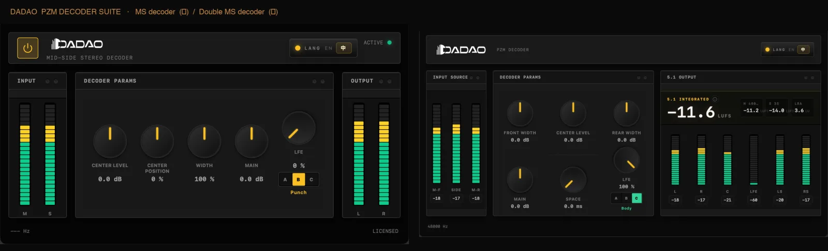Select LFE preset B in PZM decoder

tap(626, 198)
